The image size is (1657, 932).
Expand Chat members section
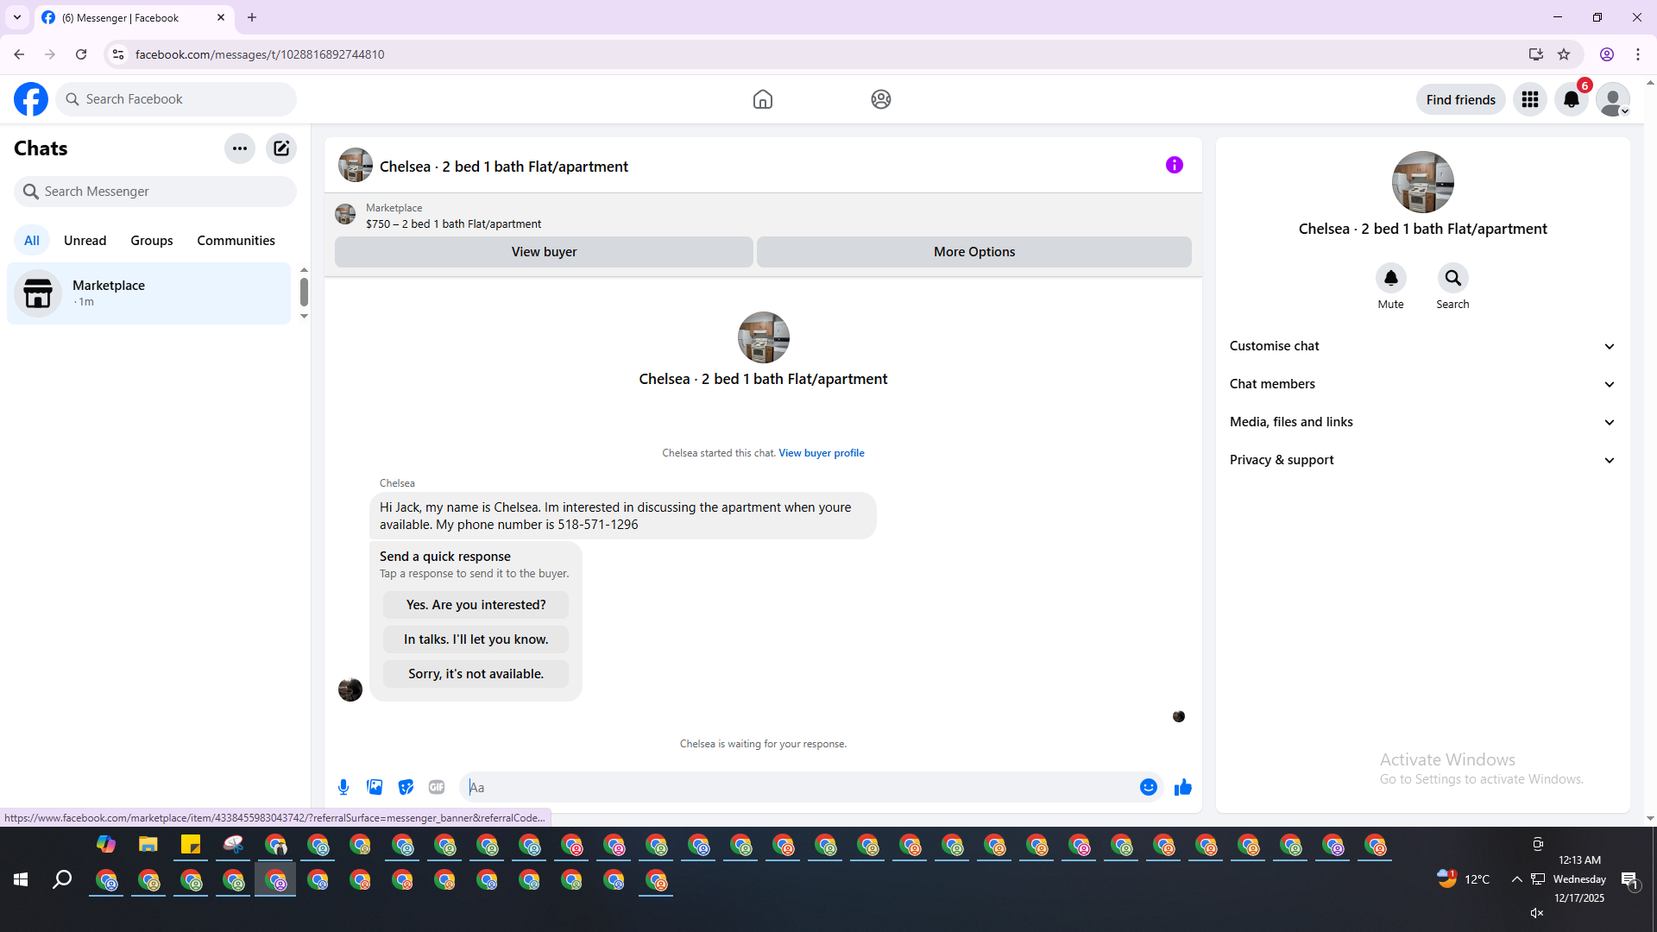pyautogui.click(x=1423, y=384)
